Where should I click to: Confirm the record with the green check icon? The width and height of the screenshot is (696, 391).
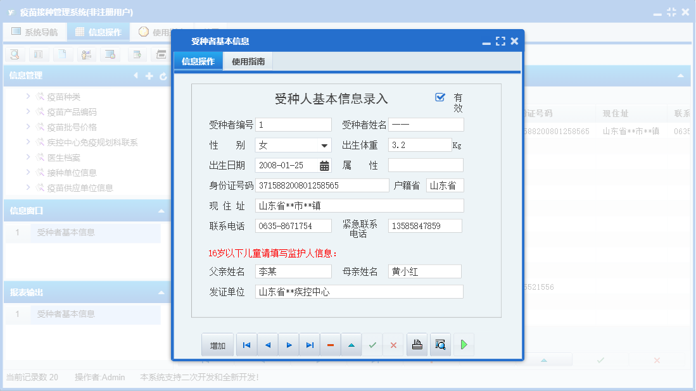[372, 344]
